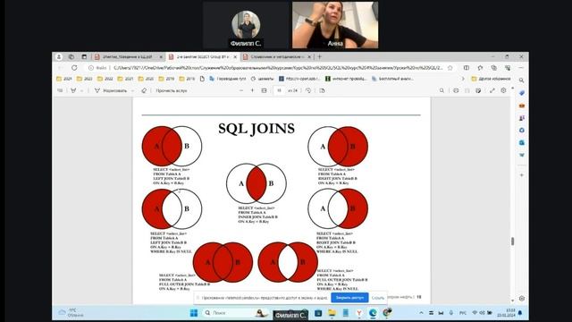
Task: Show more bookmarks bar items chevron
Action: click(x=463, y=79)
